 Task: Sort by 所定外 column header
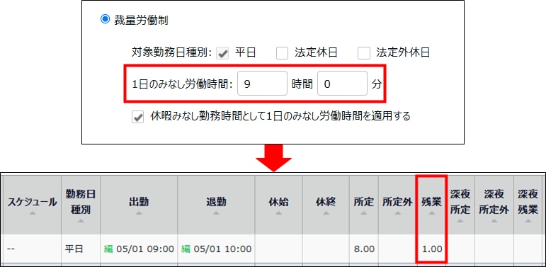[x=397, y=205]
